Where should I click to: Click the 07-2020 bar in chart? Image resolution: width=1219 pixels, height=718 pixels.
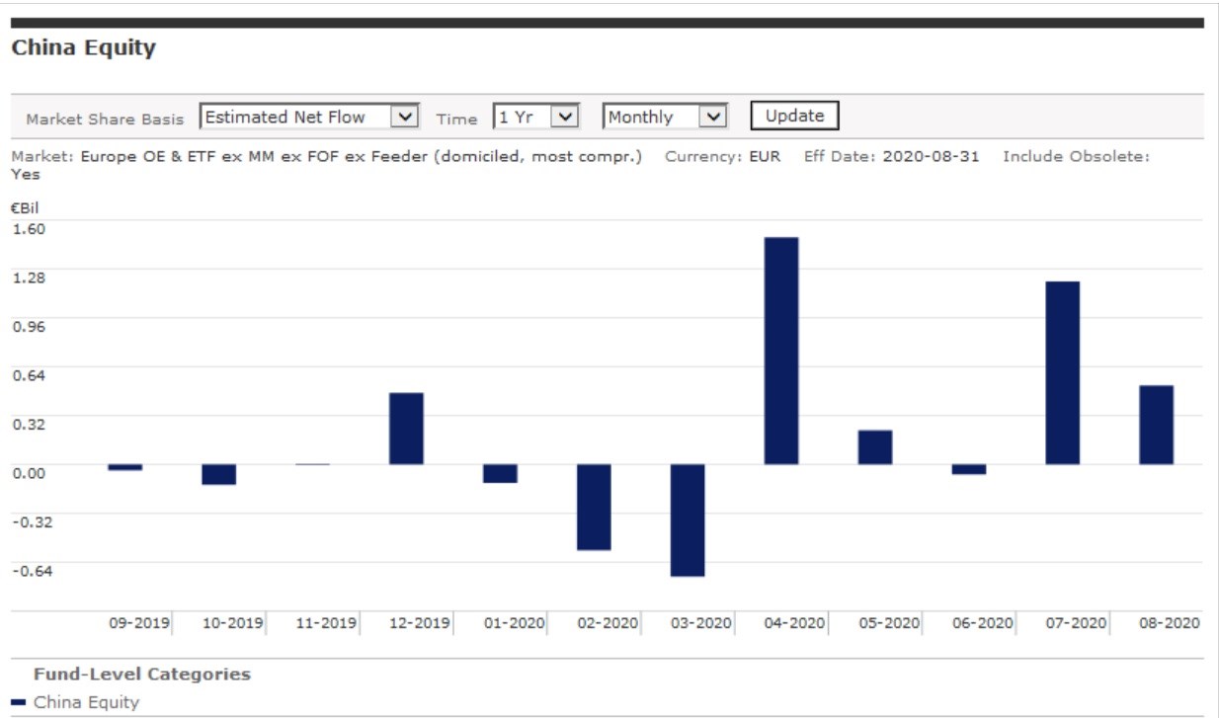click(1062, 372)
